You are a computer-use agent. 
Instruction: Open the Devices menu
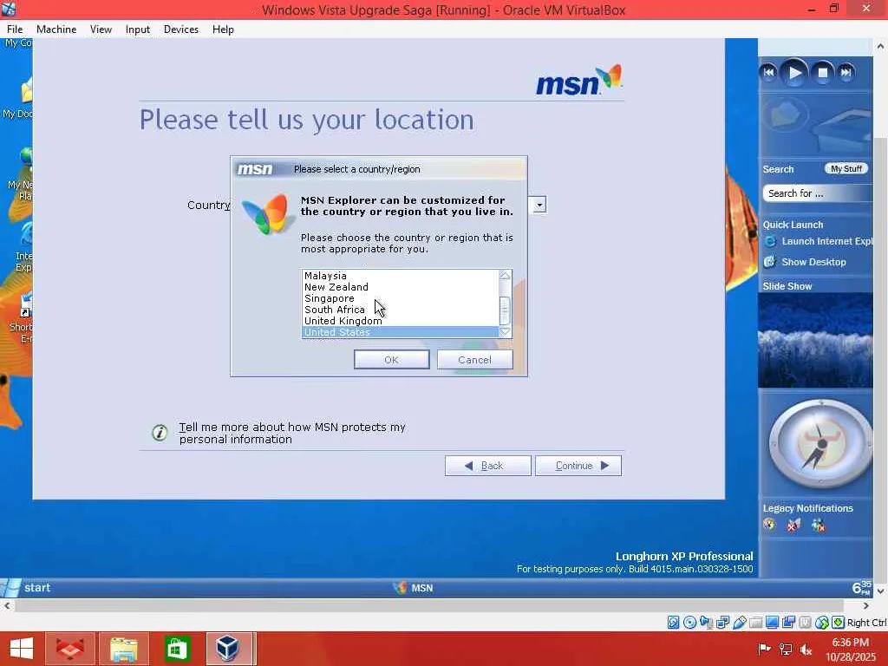tap(180, 29)
